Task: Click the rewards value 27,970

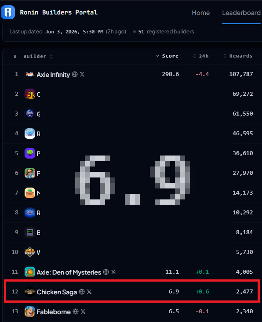Action: pos(243,173)
